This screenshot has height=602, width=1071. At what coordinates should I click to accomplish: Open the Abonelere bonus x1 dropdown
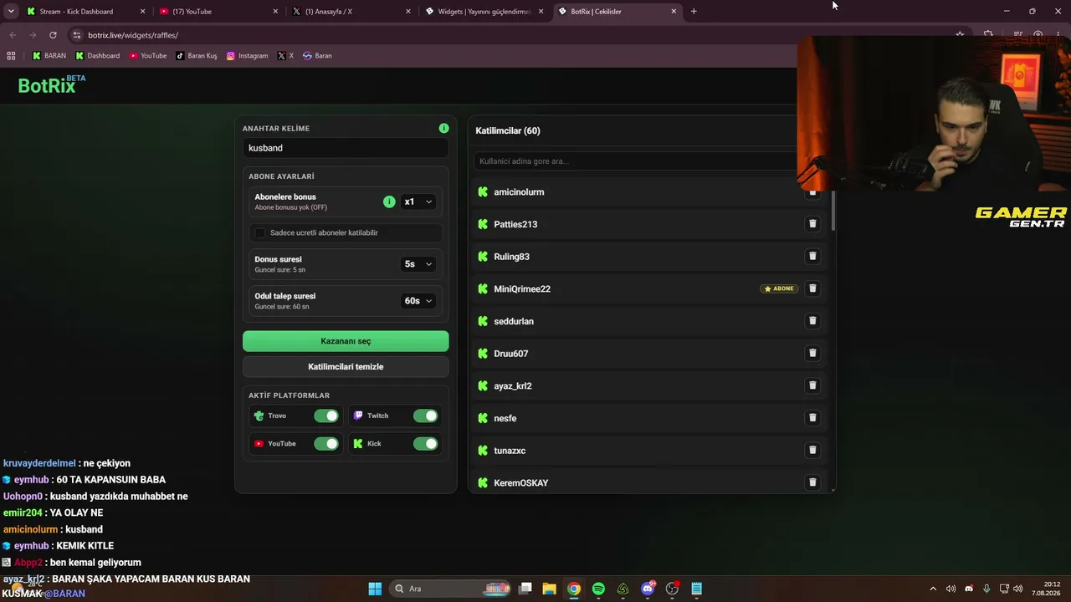tap(418, 202)
